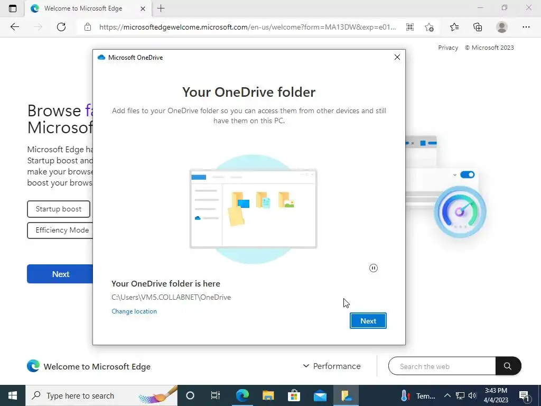Open the Privacy link on welcome page
Screen dimensions: 541x406
(448, 48)
